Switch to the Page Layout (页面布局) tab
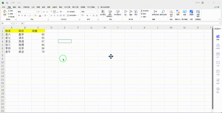 (26, 7)
